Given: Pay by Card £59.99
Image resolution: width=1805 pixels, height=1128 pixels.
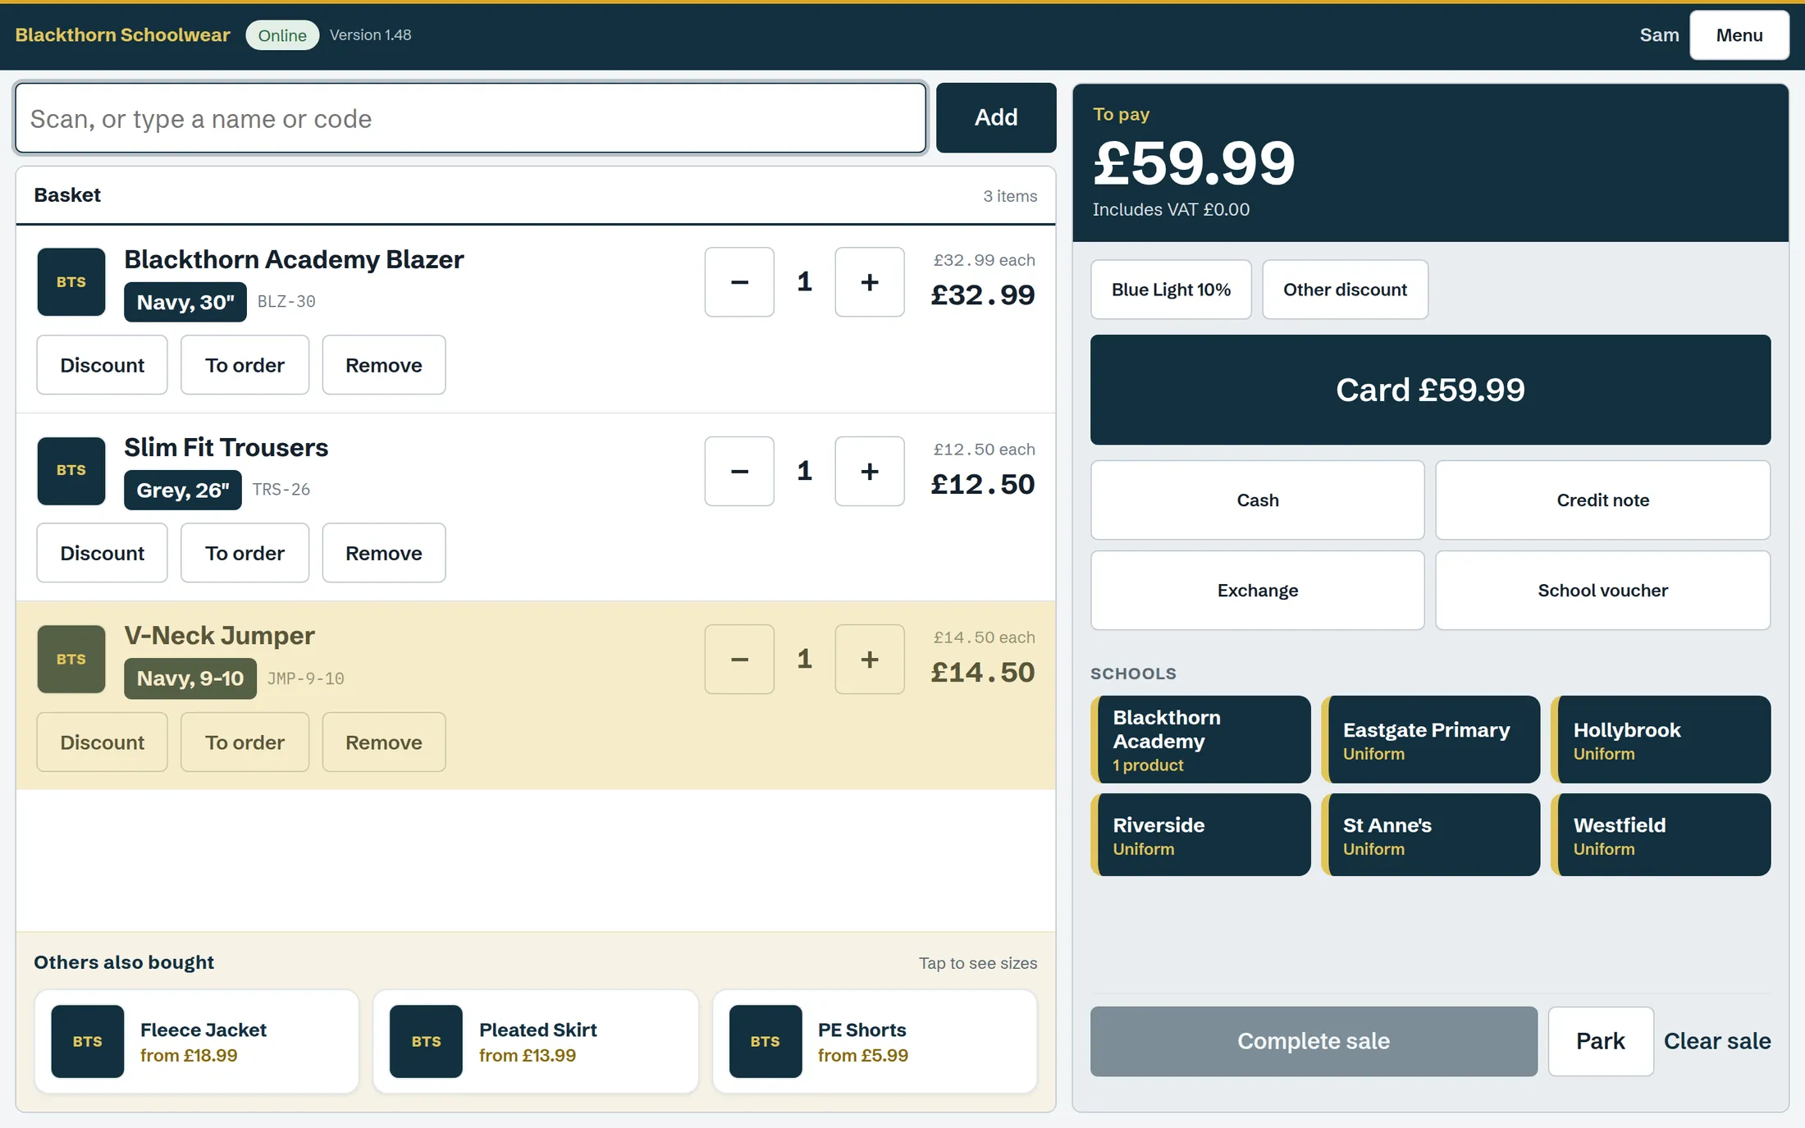Looking at the screenshot, I should [x=1430, y=390].
